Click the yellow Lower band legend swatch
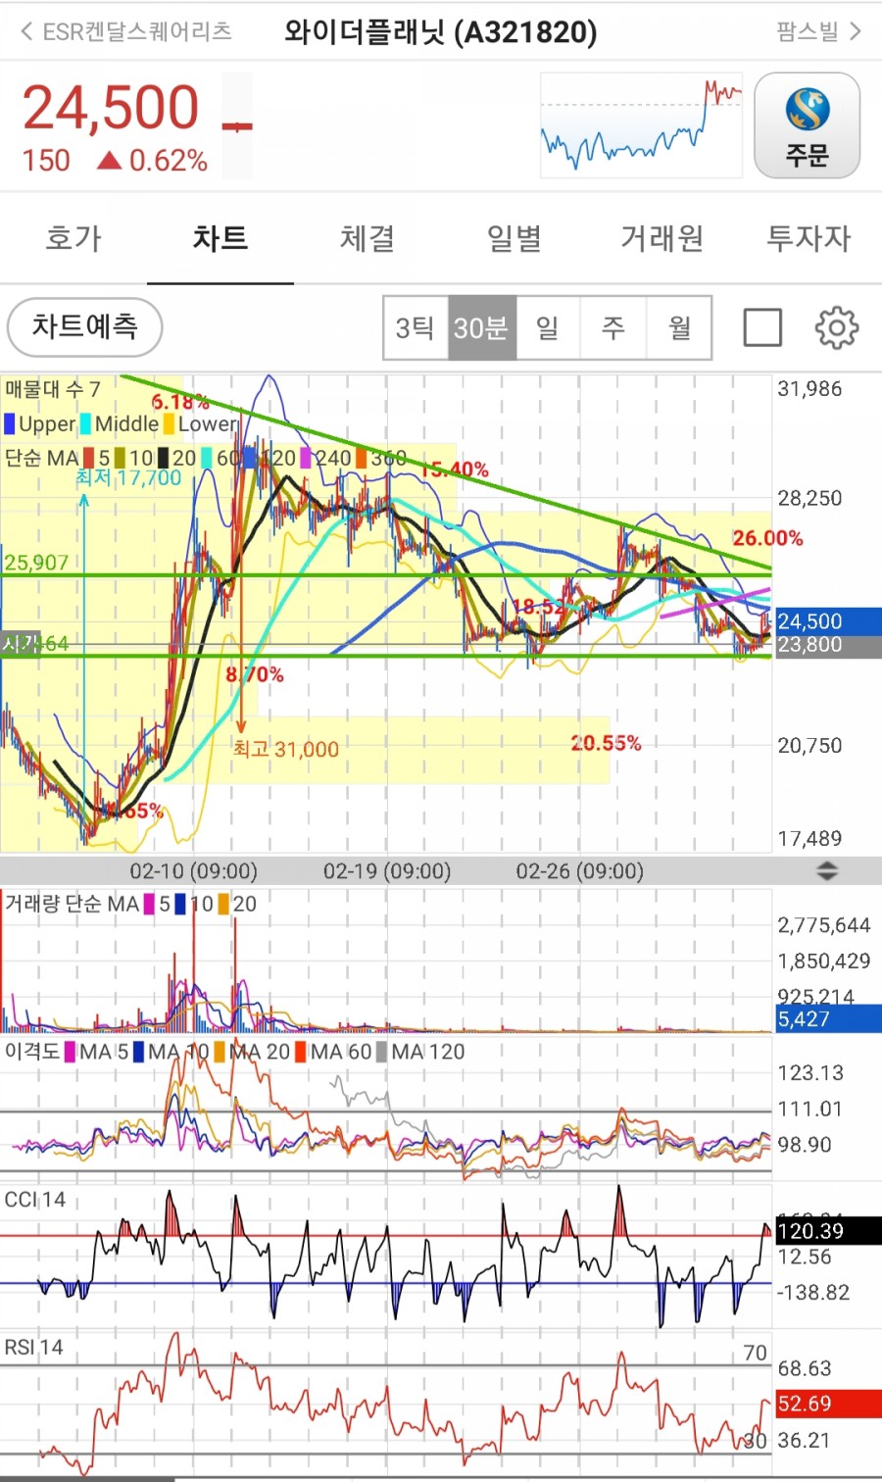882x1482 pixels. (x=170, y=424)
